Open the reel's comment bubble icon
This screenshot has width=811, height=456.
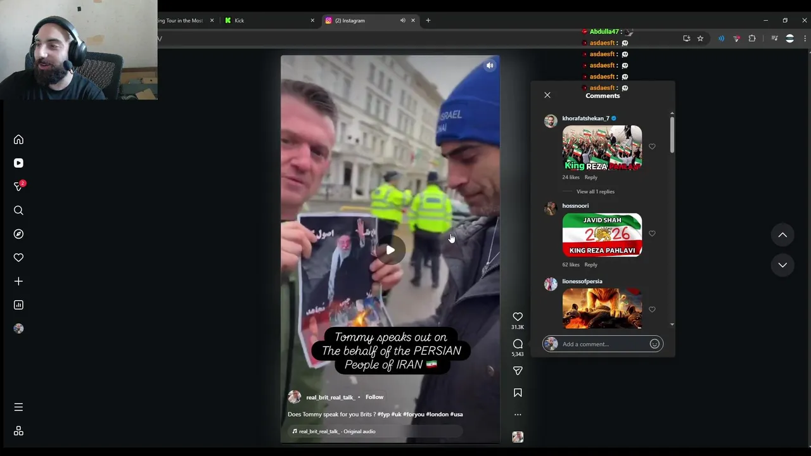(518, 344)
